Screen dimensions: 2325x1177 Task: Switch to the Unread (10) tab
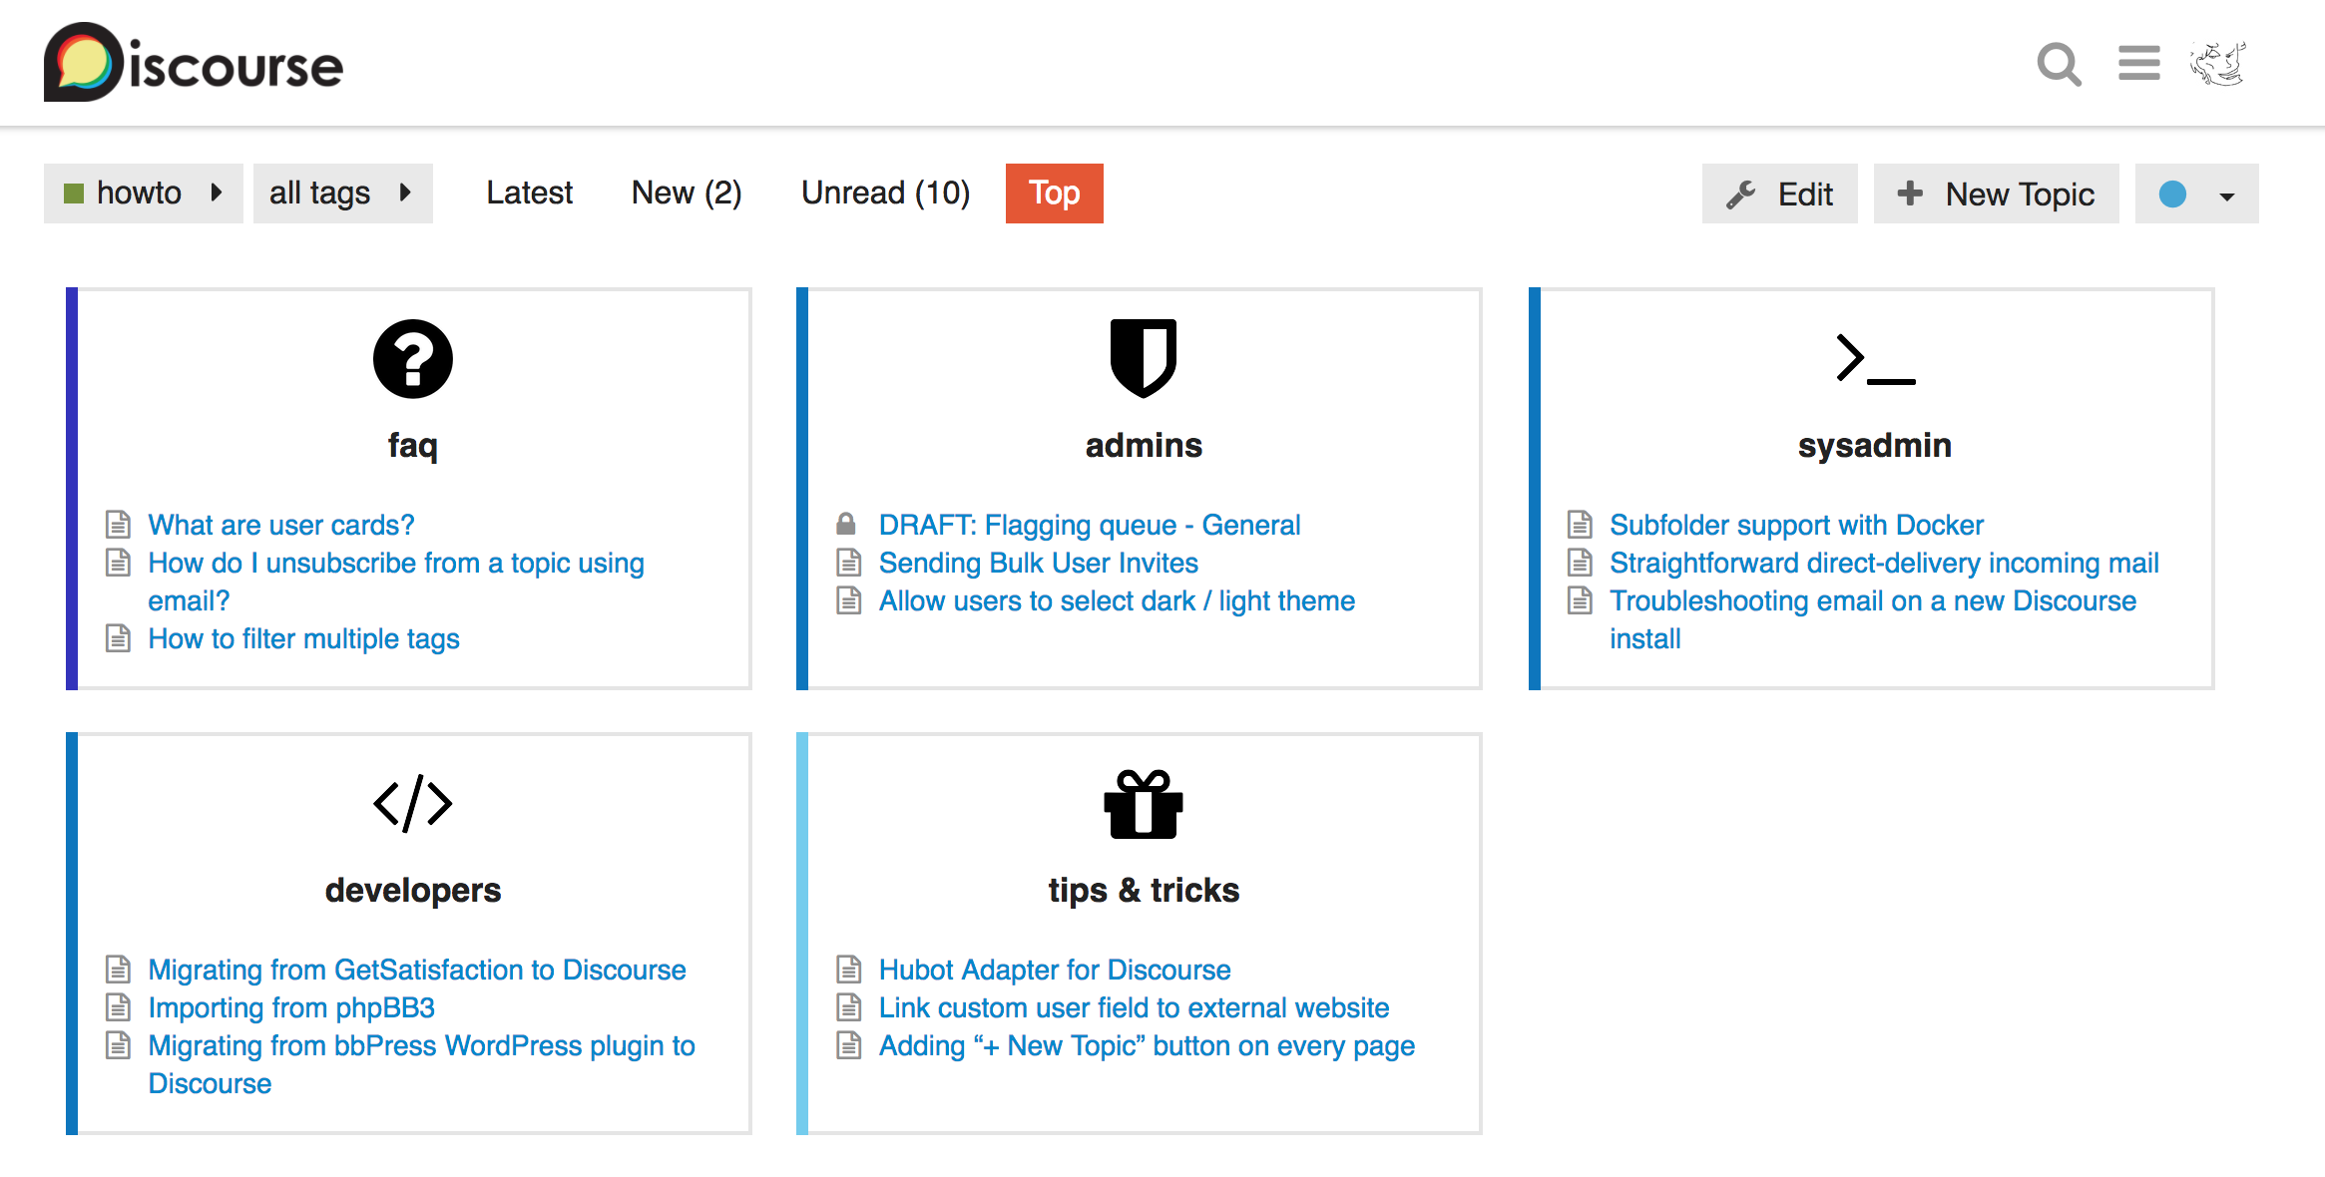click(x=885, y=194)
